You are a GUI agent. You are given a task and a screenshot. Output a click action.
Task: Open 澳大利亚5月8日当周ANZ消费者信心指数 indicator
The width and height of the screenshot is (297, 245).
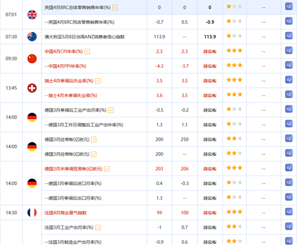[x=85, y=37]
